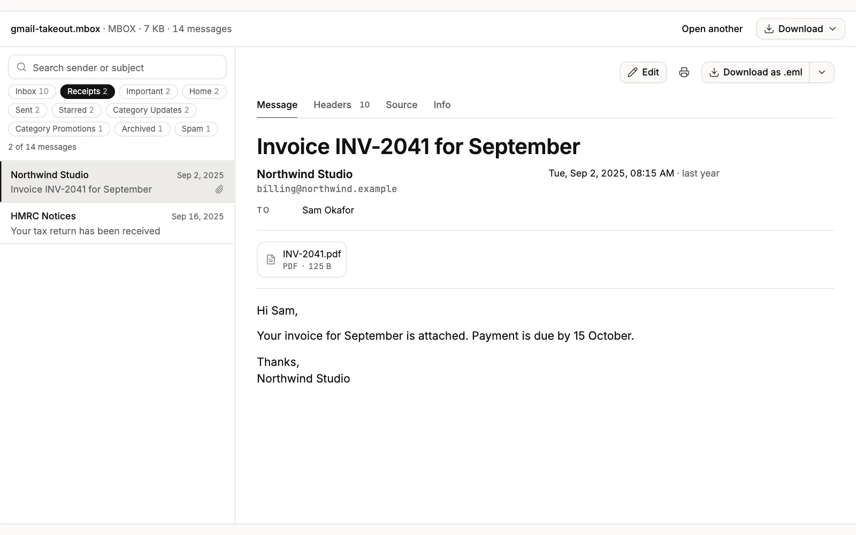Open the Download dropdown in the header
856x535 pixels.
pyautogui.click(x=800, y=29)
